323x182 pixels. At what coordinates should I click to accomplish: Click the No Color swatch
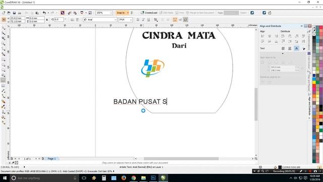[314, 34]
